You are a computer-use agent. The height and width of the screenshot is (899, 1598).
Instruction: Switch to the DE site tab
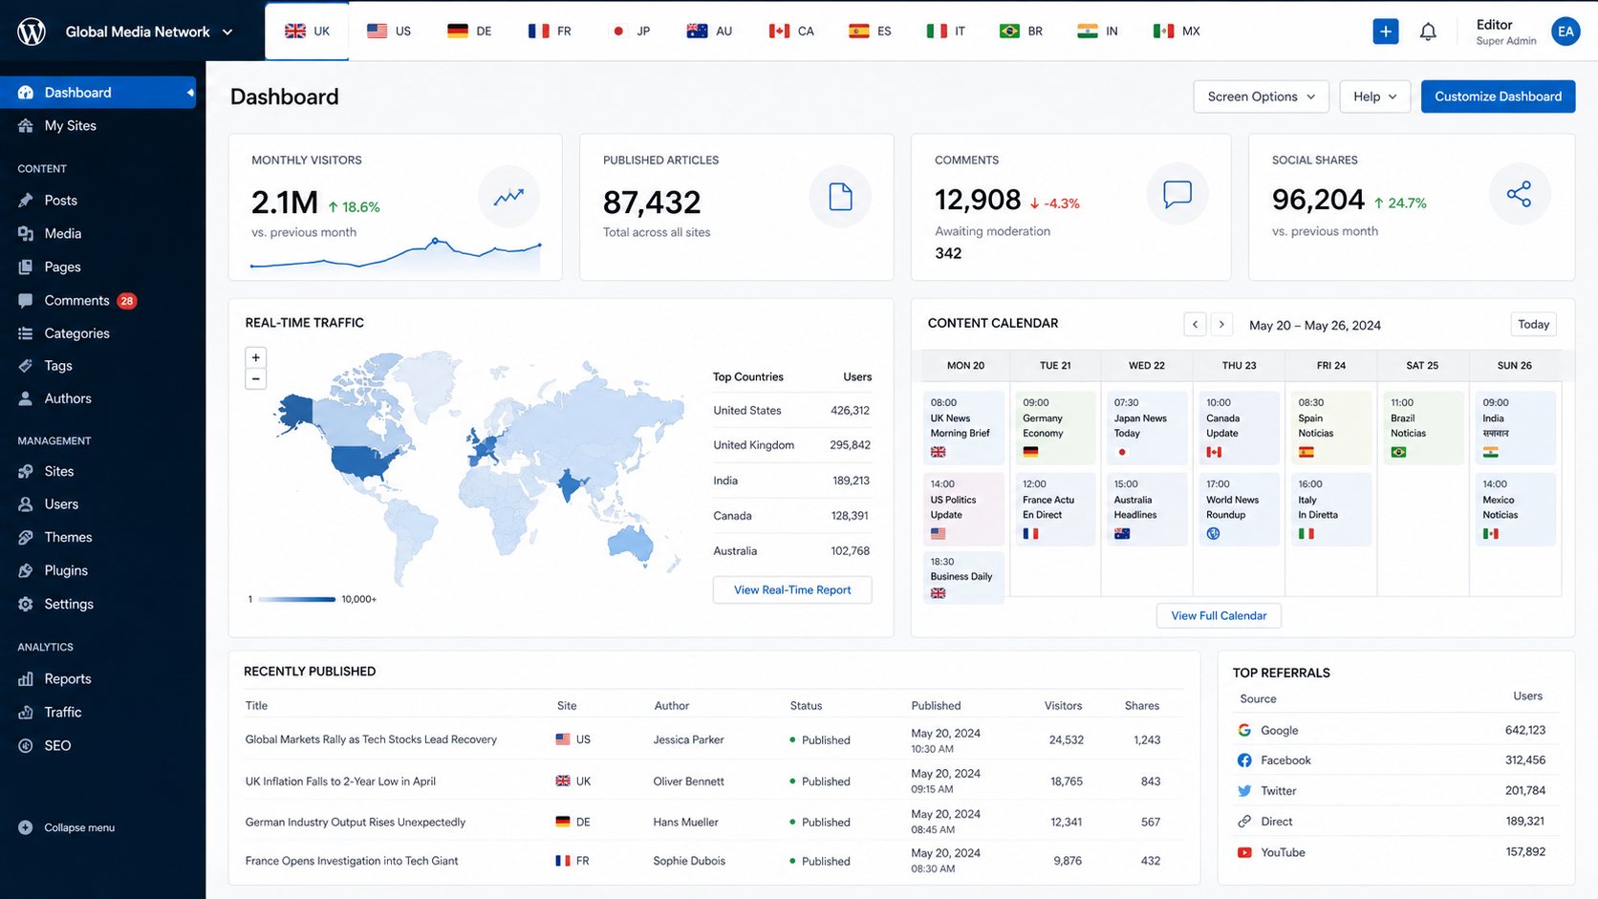point(469,31)
